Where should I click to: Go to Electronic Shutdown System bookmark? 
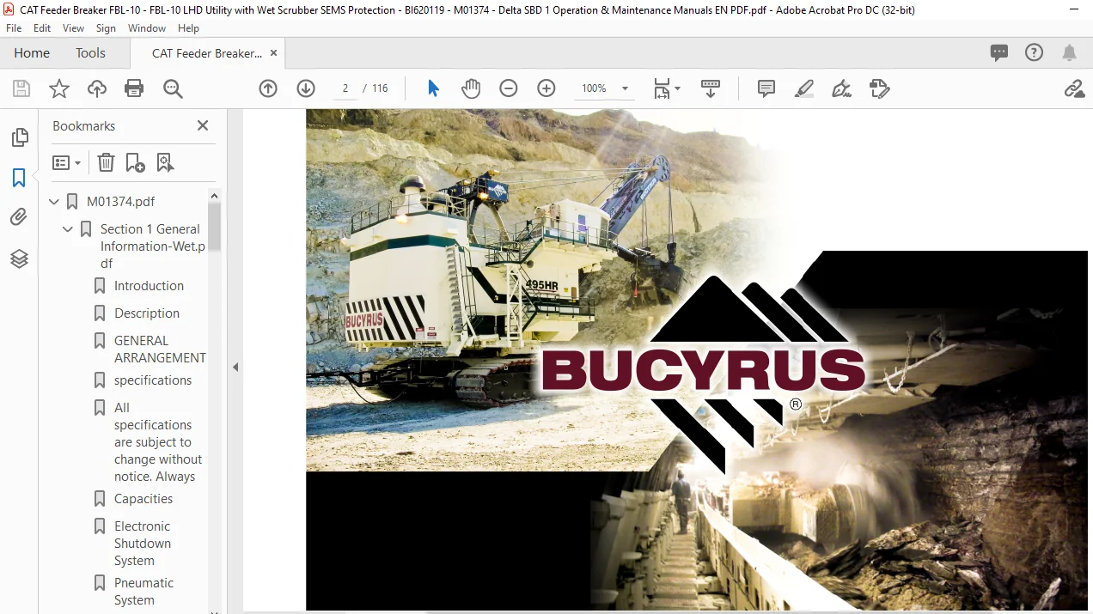[x=143, y=544]
